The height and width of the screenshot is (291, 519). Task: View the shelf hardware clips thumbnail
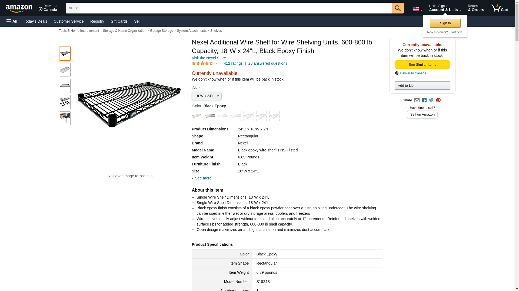pos(65,102)
